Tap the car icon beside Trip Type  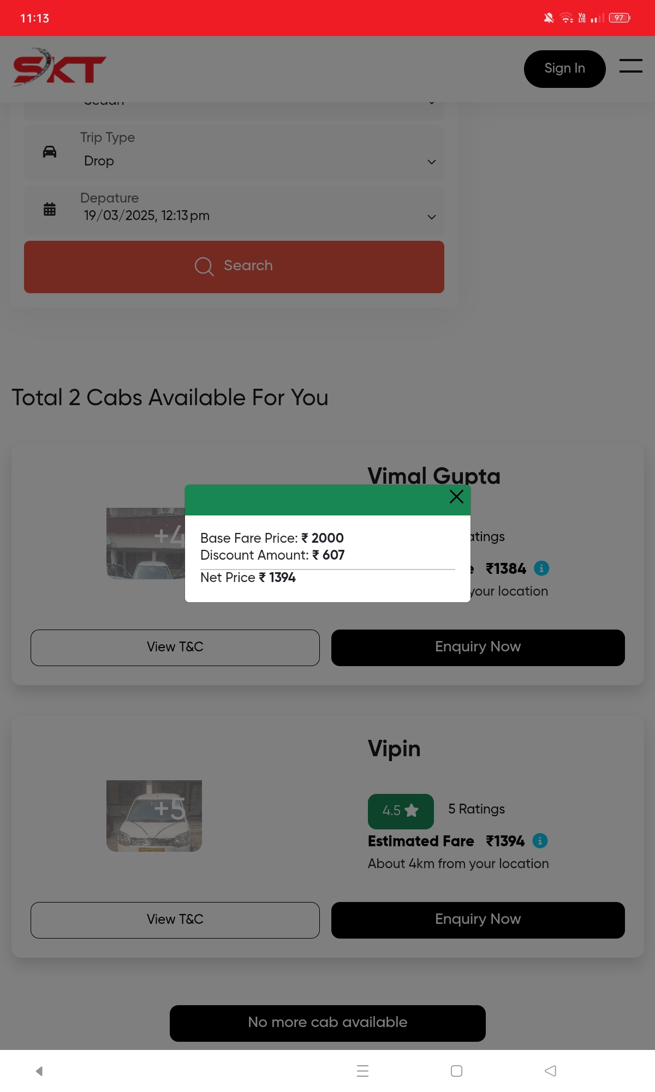tap(50, 152)
